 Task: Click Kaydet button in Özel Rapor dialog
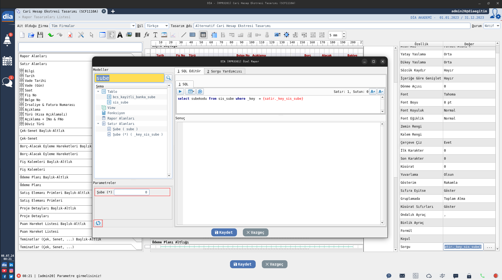pyautogui.click(x=224, y=232)
